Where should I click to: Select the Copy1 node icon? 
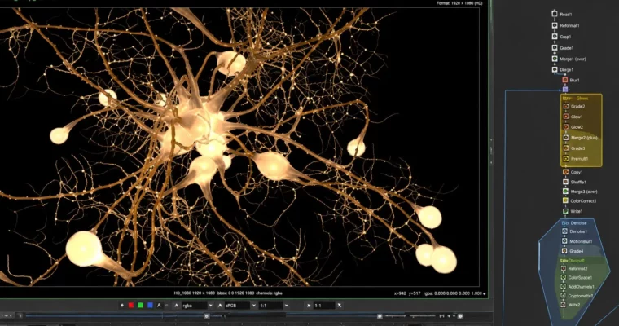coord(565,172)
